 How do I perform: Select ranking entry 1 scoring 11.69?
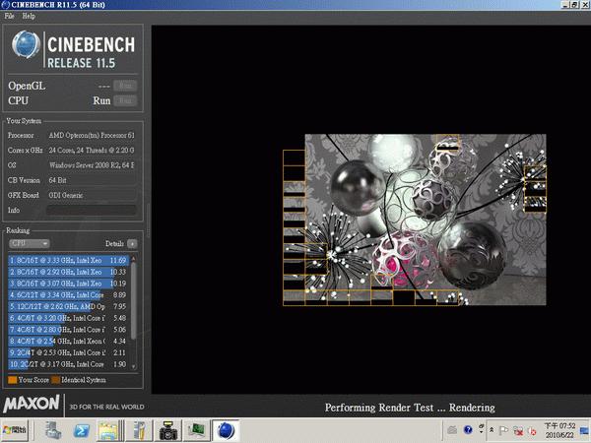pos(68,260)
